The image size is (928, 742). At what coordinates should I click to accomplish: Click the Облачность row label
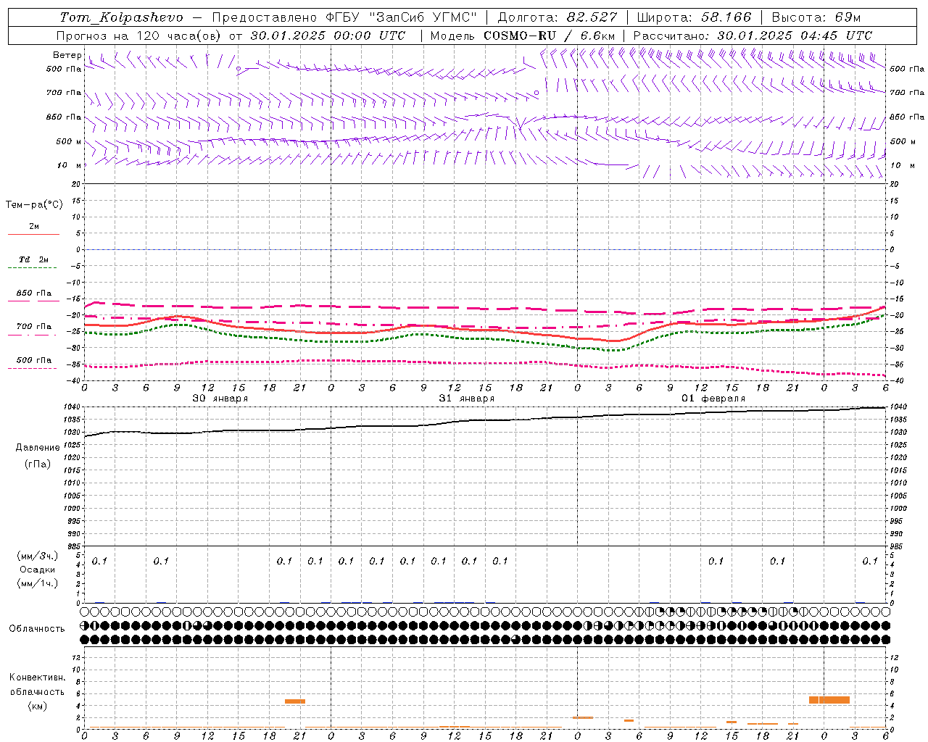[37, 629]
